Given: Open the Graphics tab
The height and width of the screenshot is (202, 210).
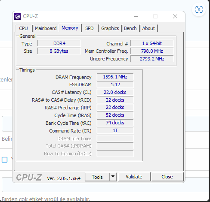Looking at the screenshot, I should click(x=110, y=28).
